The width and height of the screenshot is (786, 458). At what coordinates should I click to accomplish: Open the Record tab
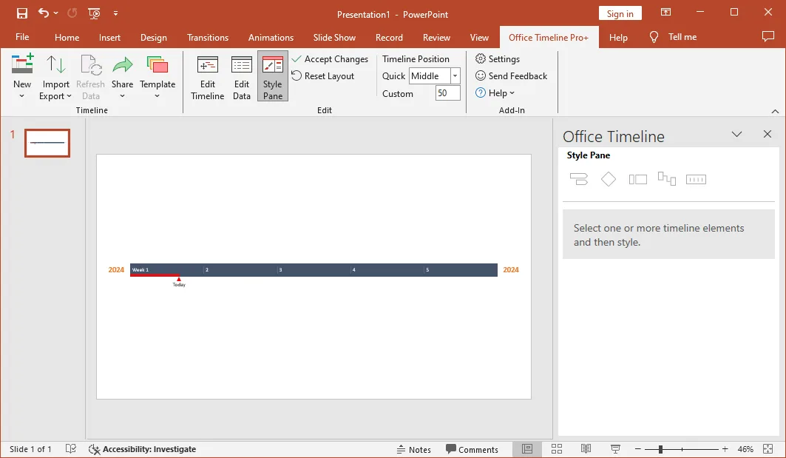(389, 38)
